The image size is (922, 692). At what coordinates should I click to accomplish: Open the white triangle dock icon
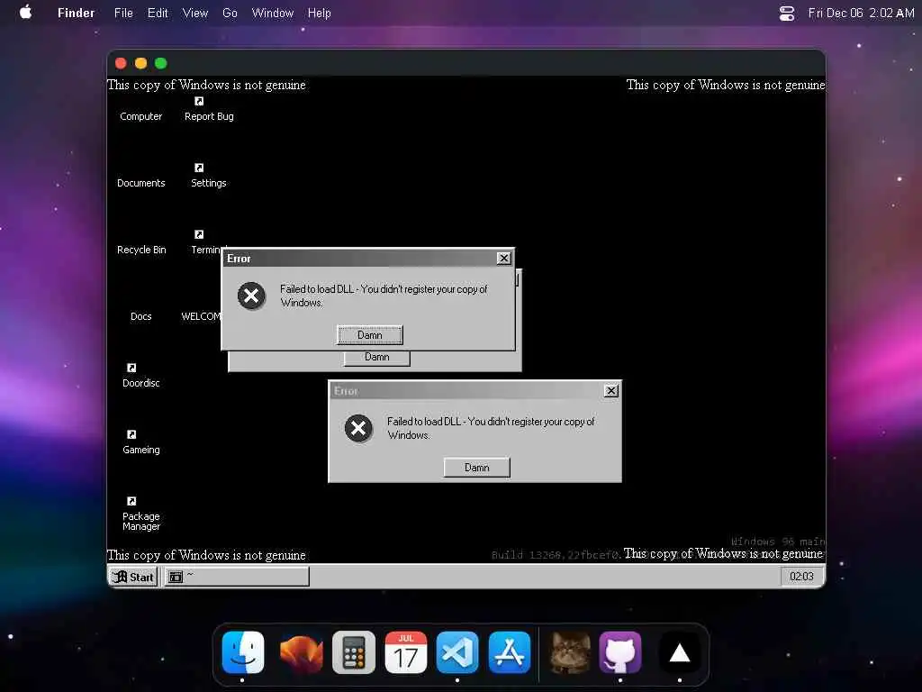point(680,652)
